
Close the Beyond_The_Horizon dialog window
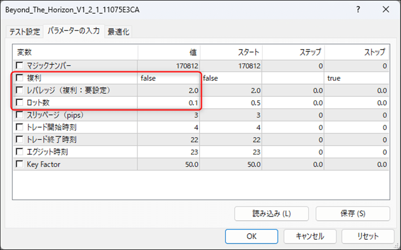[x=384, y=10]
